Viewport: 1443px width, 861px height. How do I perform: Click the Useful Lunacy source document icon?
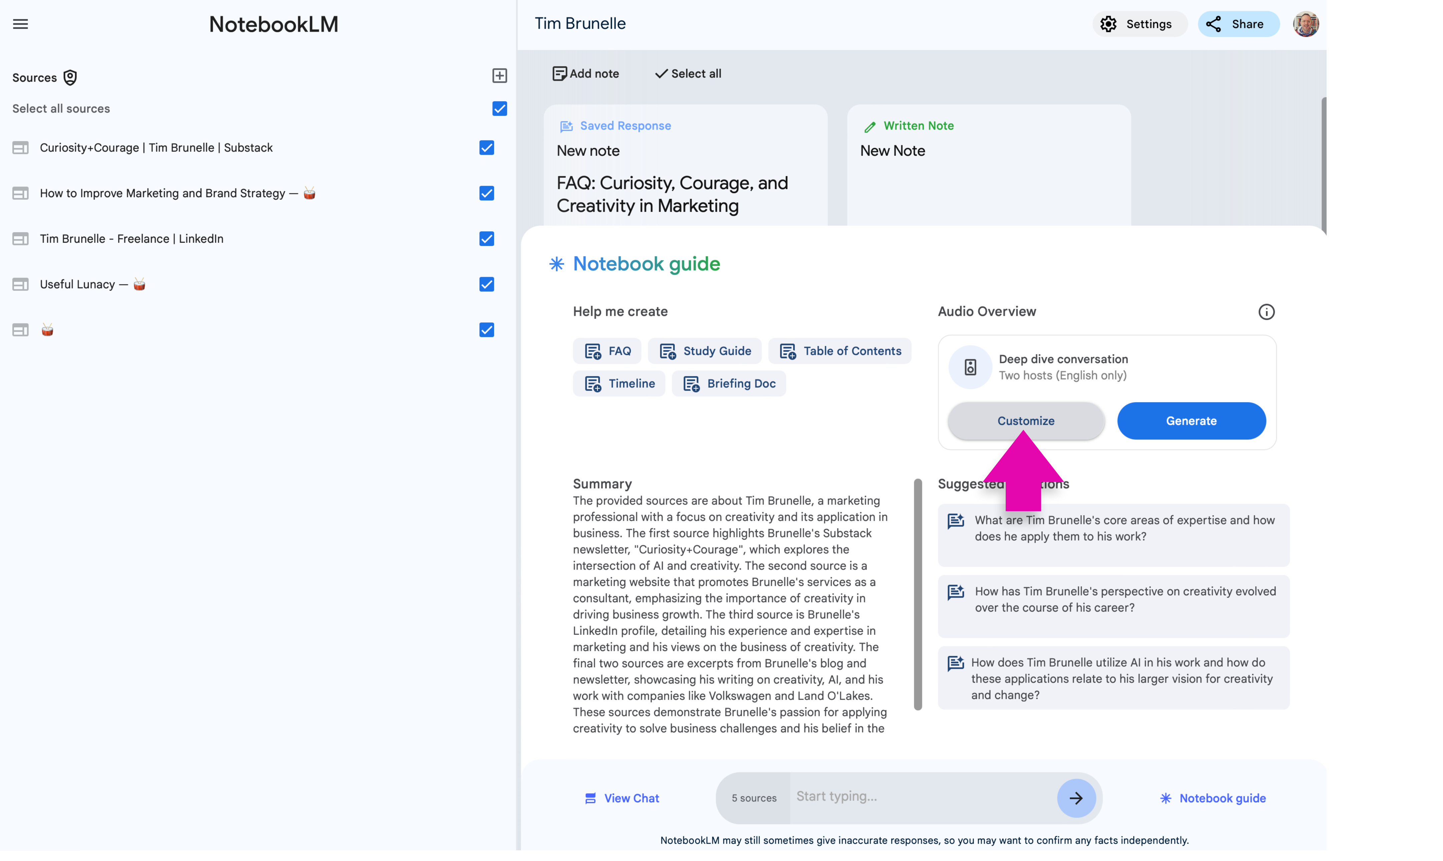[20, 284]
